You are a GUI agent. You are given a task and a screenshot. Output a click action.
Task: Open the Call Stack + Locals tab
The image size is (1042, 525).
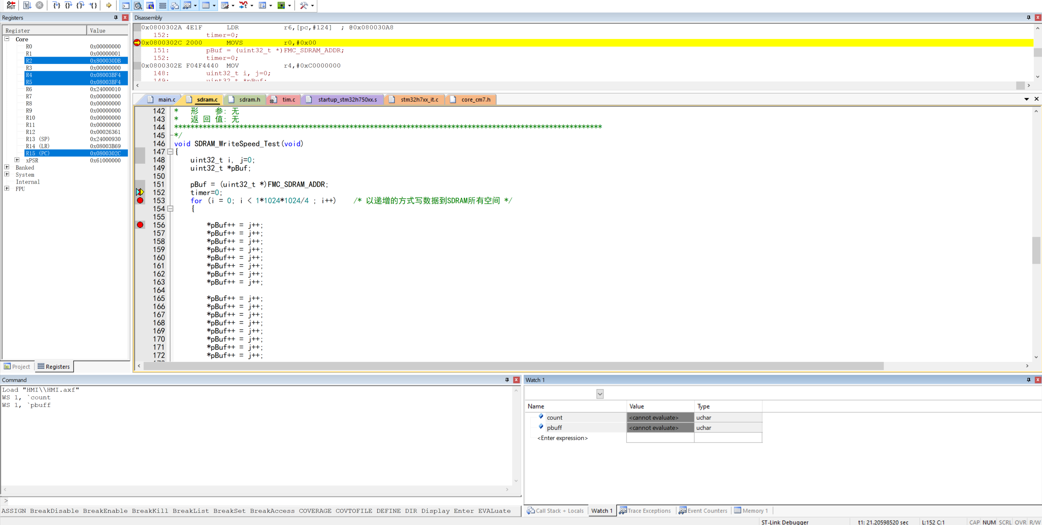click(555, 511)
